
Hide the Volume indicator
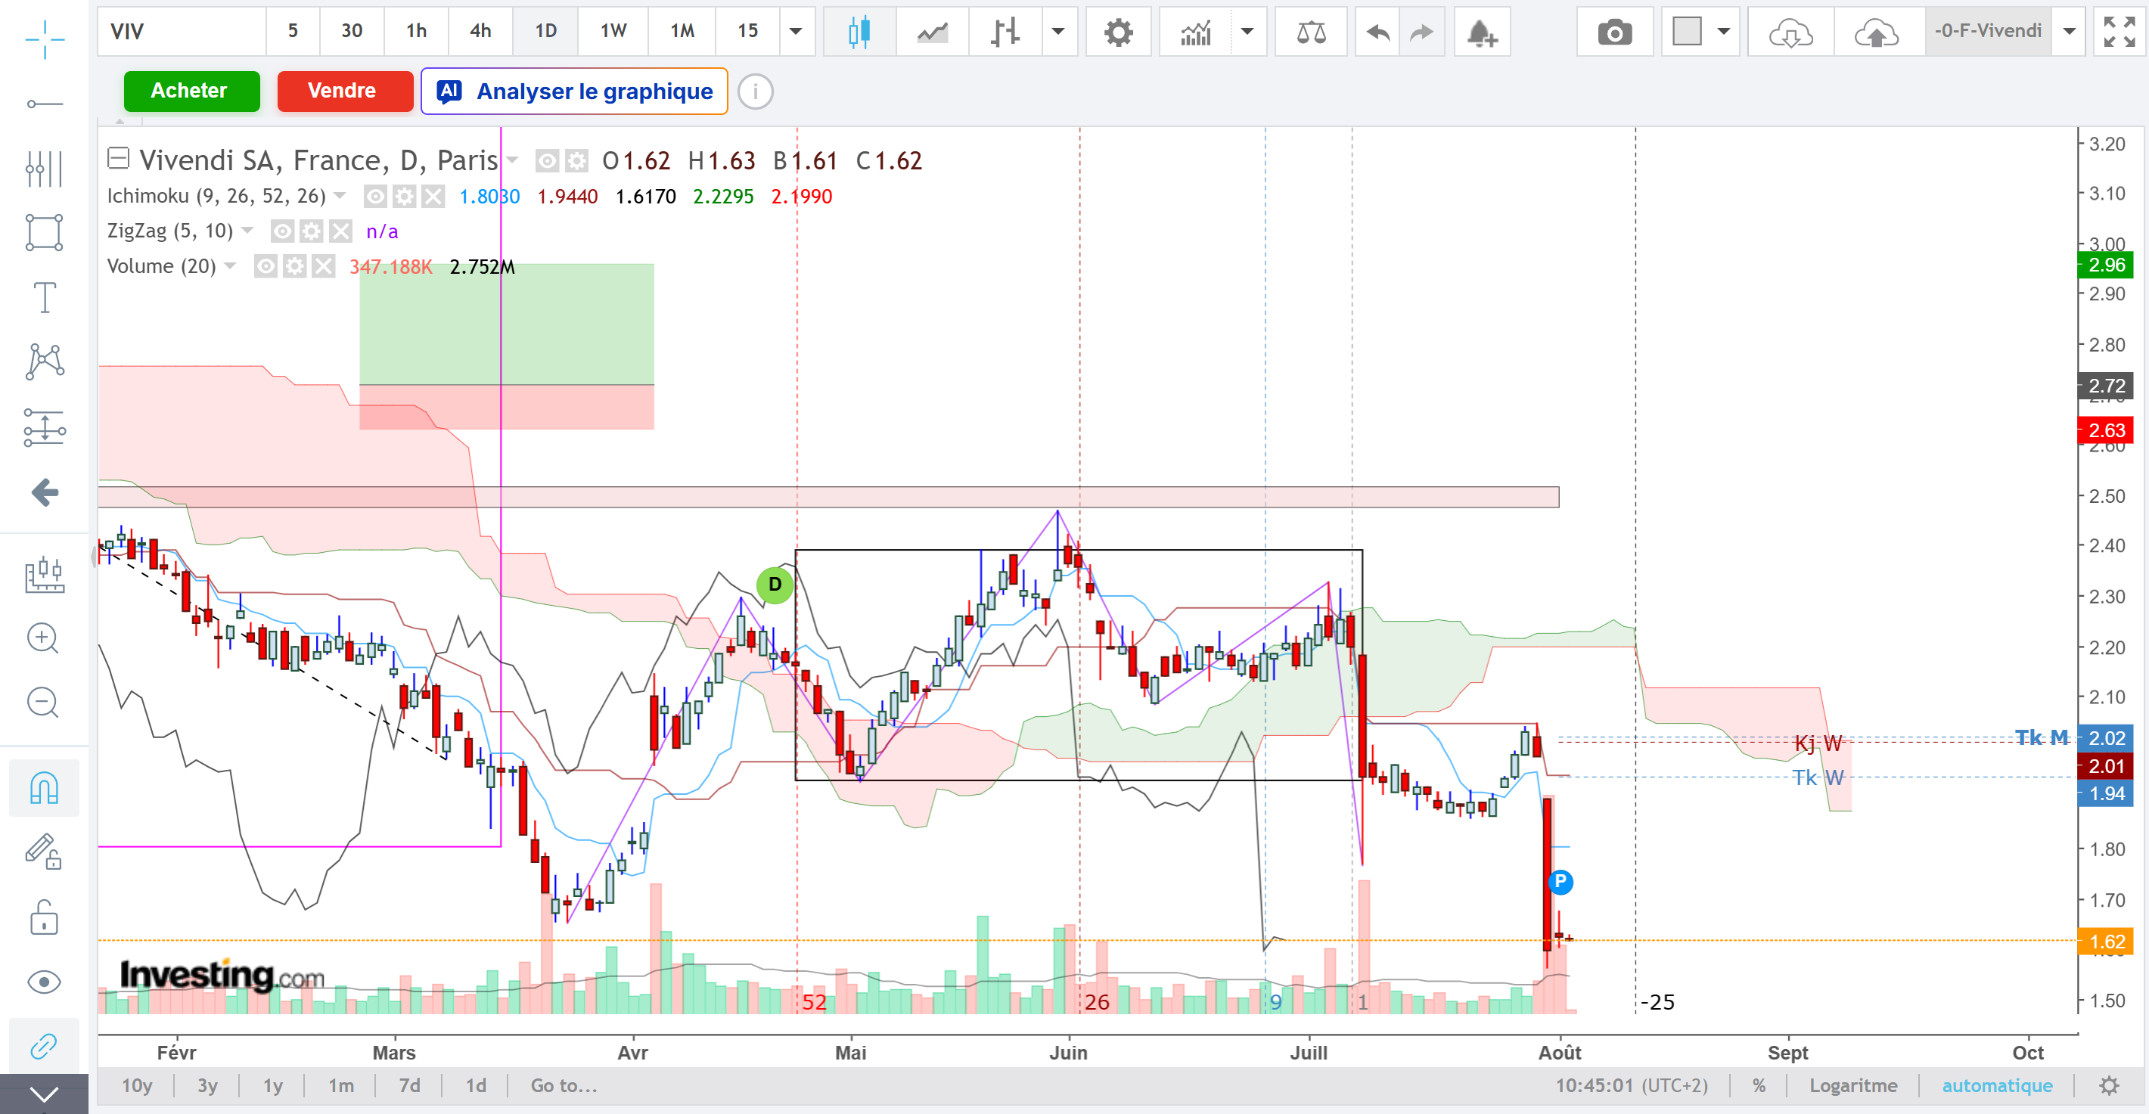tap(266, 267)
